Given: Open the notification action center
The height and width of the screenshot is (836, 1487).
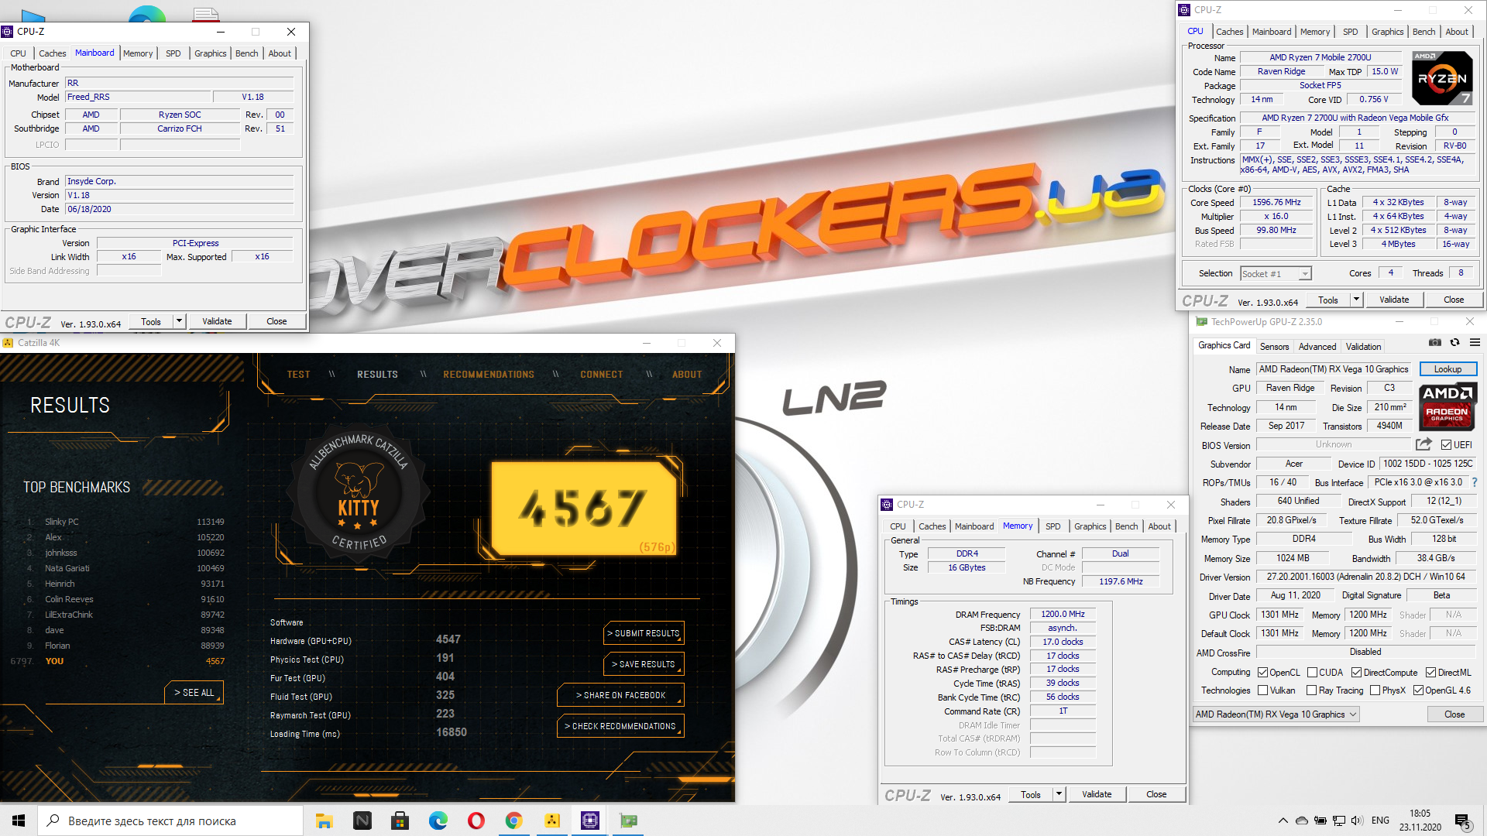Looking at the screenshot, I should pyautogui.click(x=1463, y=821).
